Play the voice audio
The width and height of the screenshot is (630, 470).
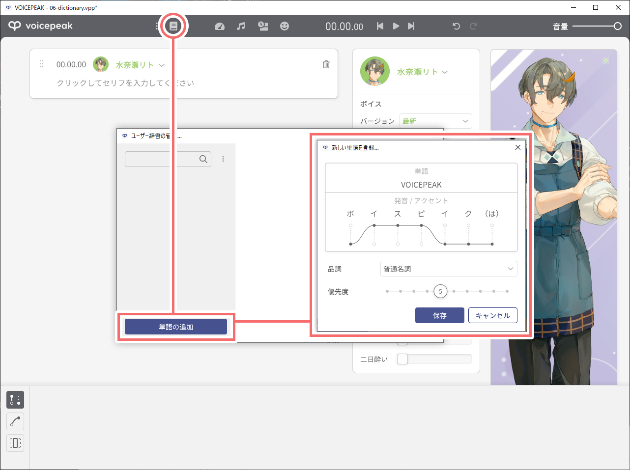(396, 27)
